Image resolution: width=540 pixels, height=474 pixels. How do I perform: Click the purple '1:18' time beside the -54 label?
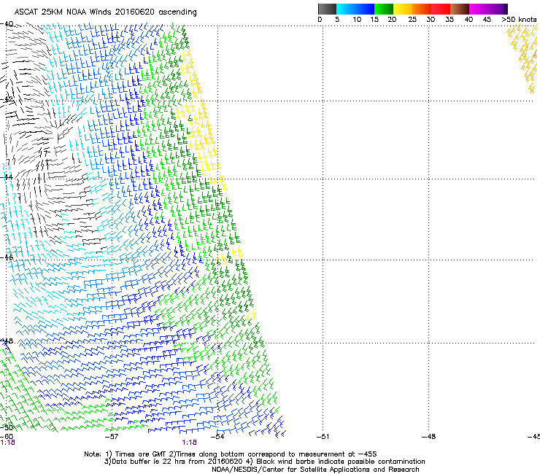(190, 443)
